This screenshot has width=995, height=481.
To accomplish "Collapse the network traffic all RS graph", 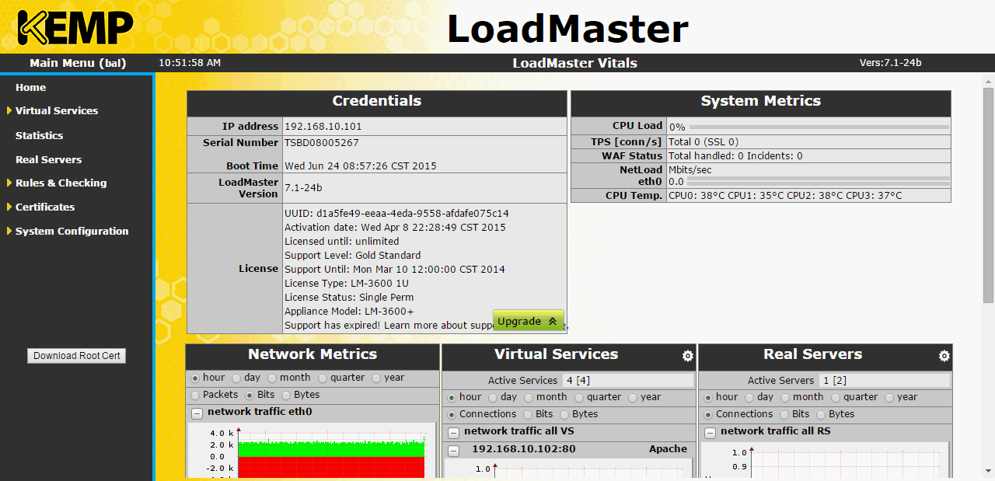I will click(x=710, y=433).
